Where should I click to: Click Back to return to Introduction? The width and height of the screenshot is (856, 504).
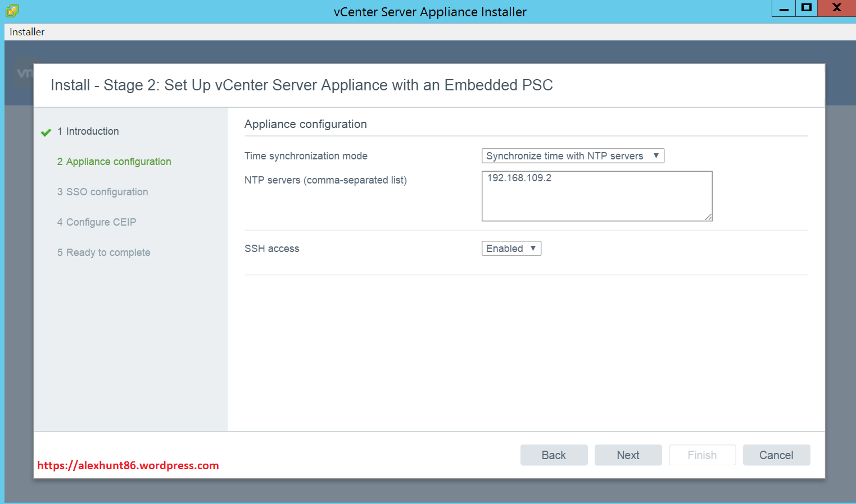pos(554,455)
